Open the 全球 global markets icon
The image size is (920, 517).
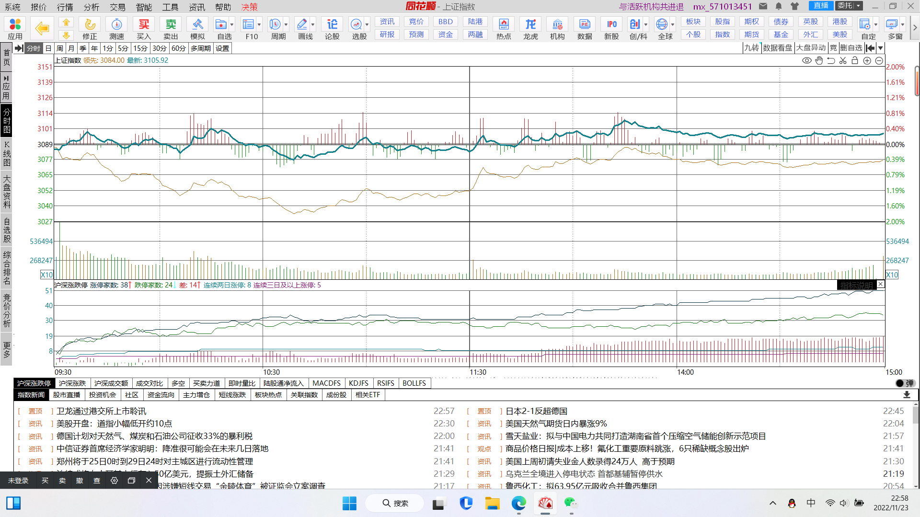coord(662,28)
